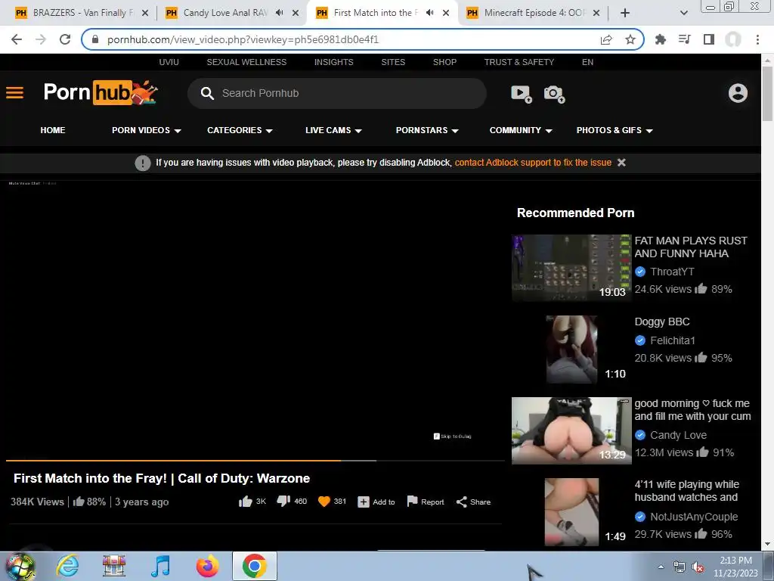This screenshot has height=581, width=774.
Task: Click the taskbar volume speaker icon
Action: click(698, 567)
